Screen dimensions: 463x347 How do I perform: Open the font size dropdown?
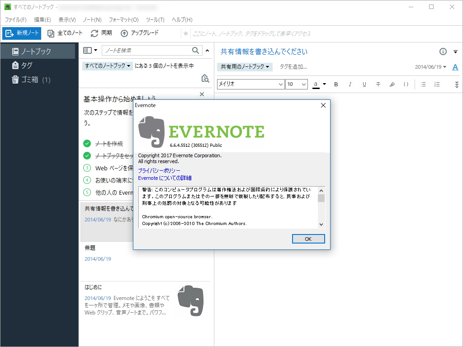296,84
